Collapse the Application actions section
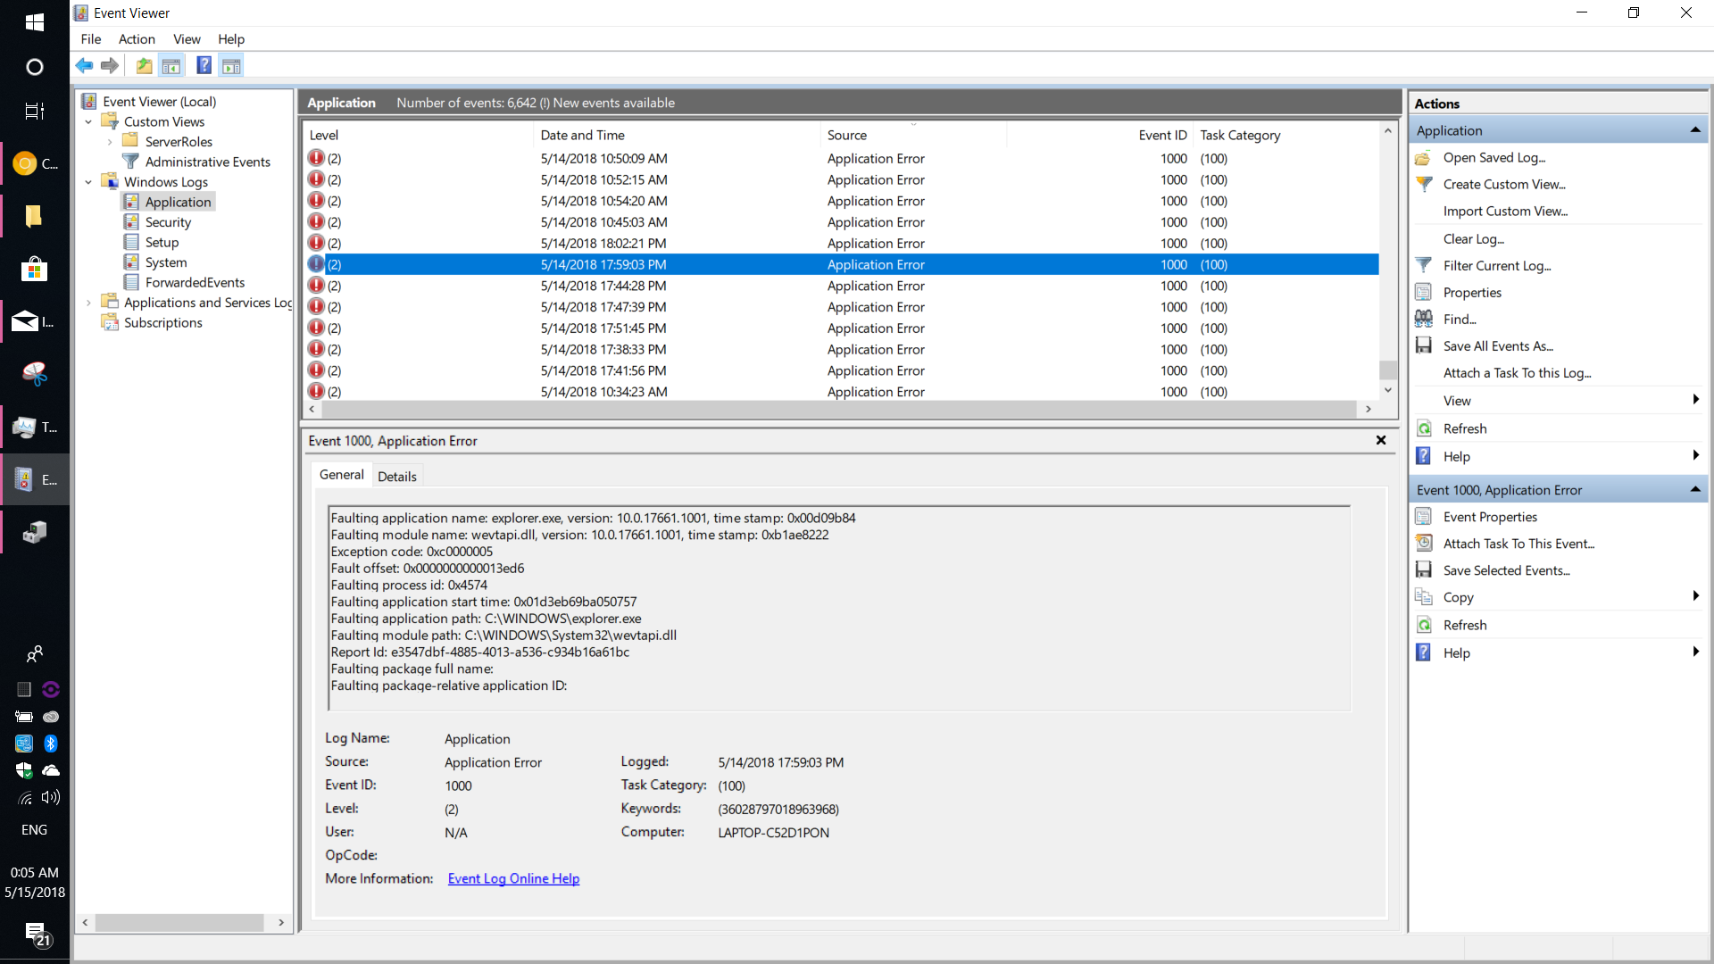Image resolution: width=1714 pixels, height=964 pixels. [1694, 130]
